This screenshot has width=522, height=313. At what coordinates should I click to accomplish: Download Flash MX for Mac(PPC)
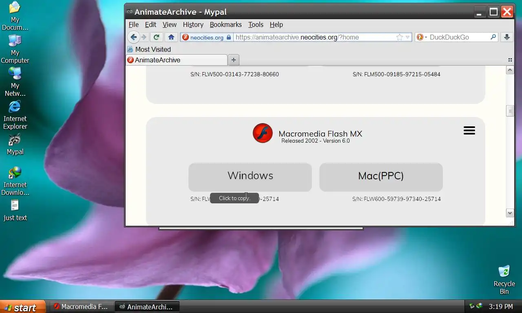381,177
